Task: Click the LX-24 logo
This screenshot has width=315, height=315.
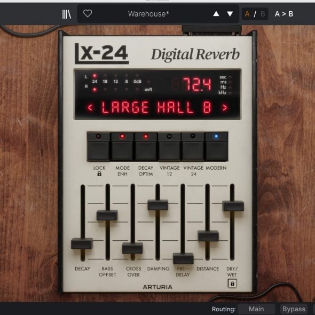Action: [x=101, y=53]
